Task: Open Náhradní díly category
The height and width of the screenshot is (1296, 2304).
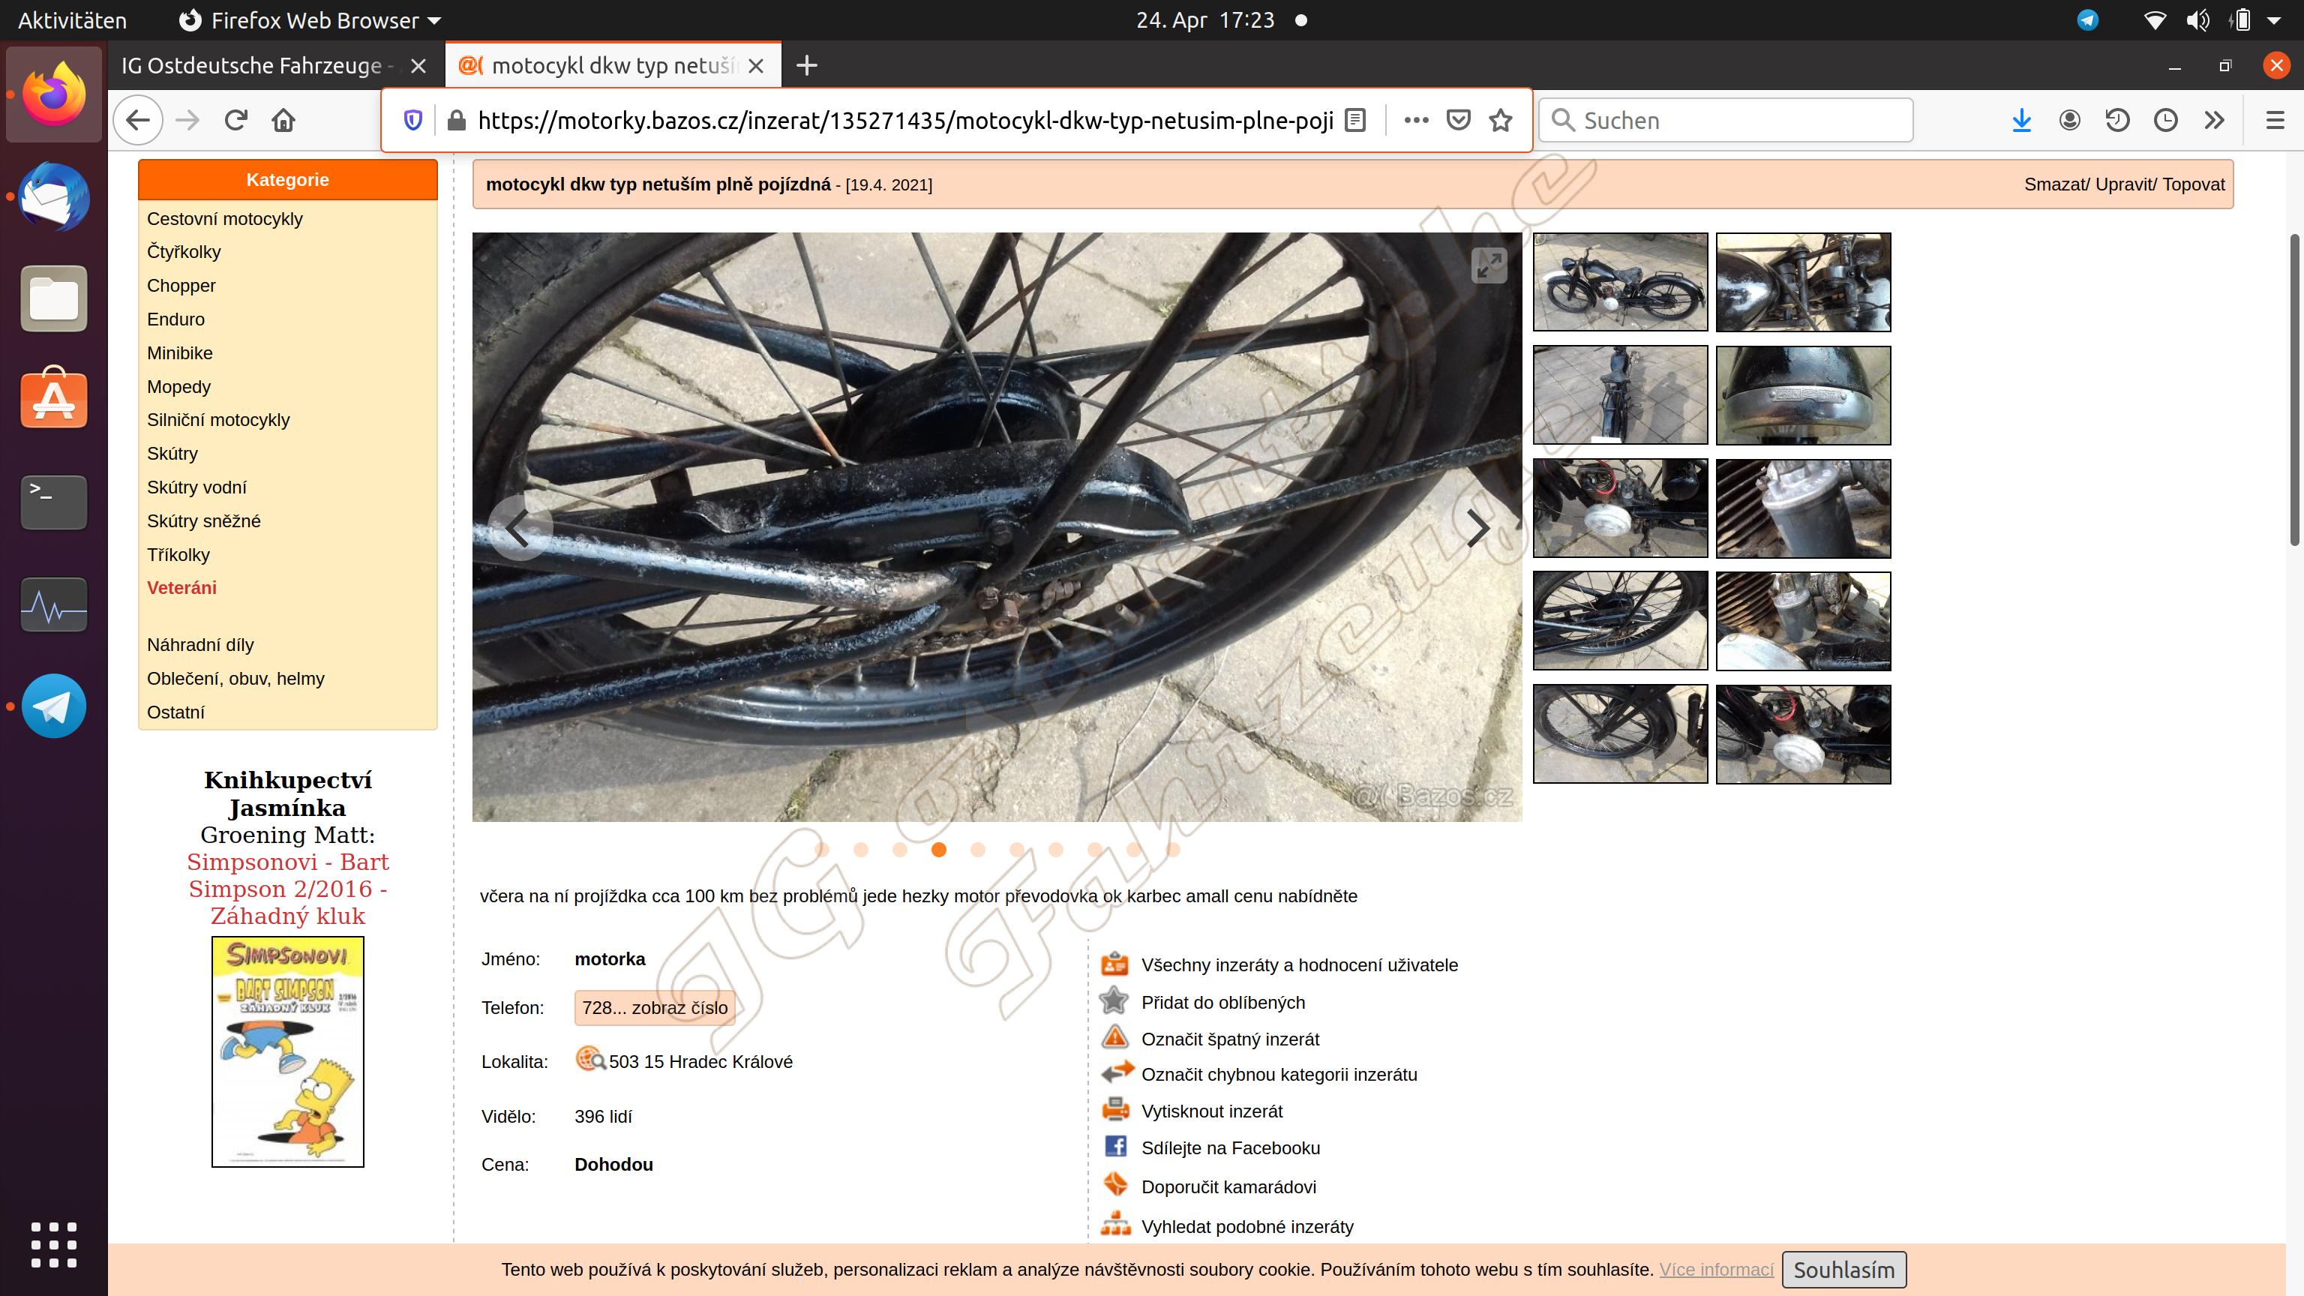Action: coord(200,645)
